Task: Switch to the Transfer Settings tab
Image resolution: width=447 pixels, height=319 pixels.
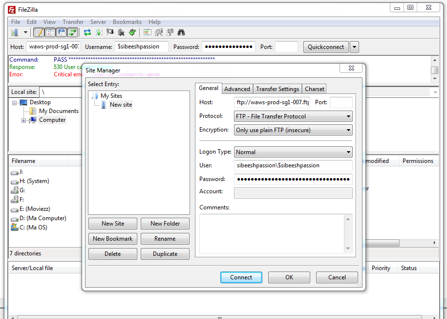Action: tap(277, 89)
